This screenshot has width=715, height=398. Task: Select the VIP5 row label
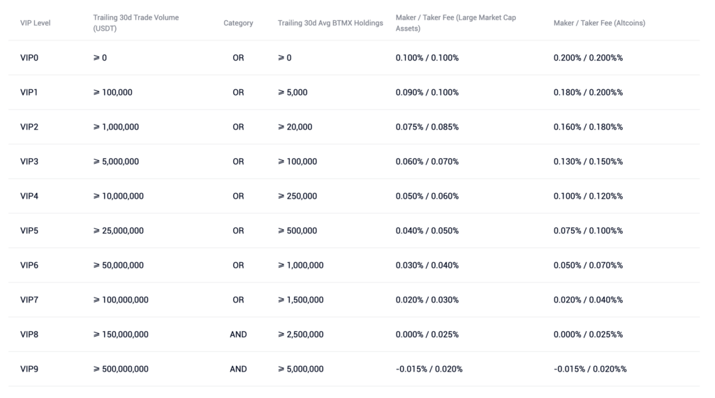click(29, 231)
